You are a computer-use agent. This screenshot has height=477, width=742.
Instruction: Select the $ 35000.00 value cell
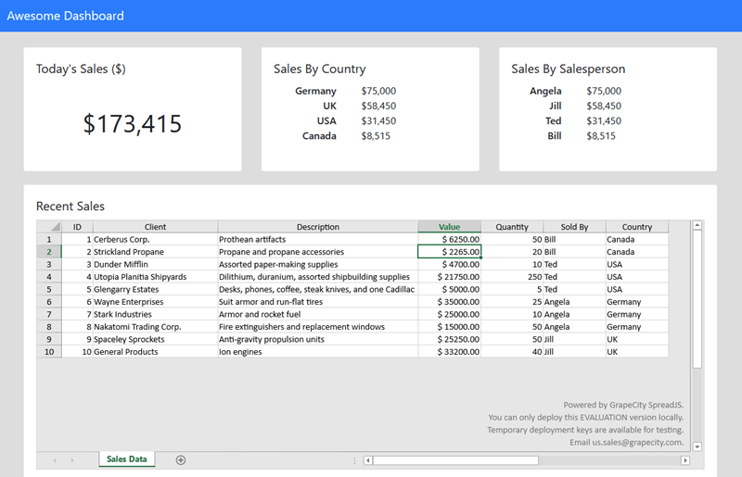click(449, 302)
